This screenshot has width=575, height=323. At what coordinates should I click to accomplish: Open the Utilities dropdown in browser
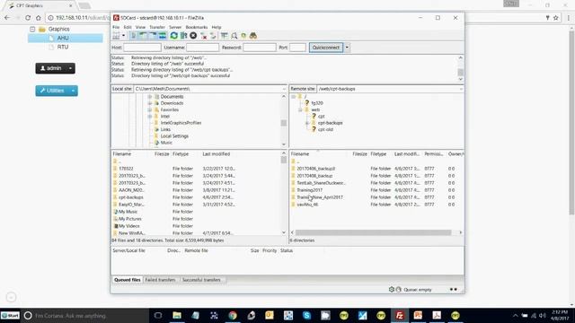pos(57,91)
